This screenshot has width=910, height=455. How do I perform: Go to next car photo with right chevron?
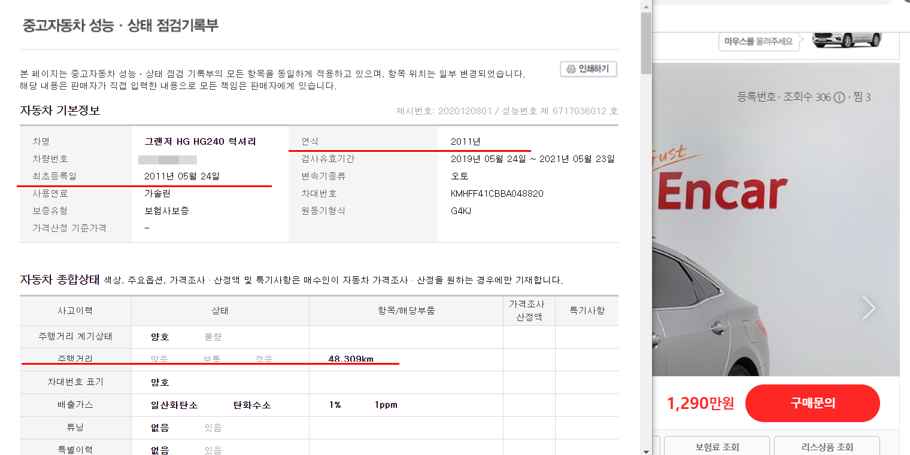[x=869, y=307]
